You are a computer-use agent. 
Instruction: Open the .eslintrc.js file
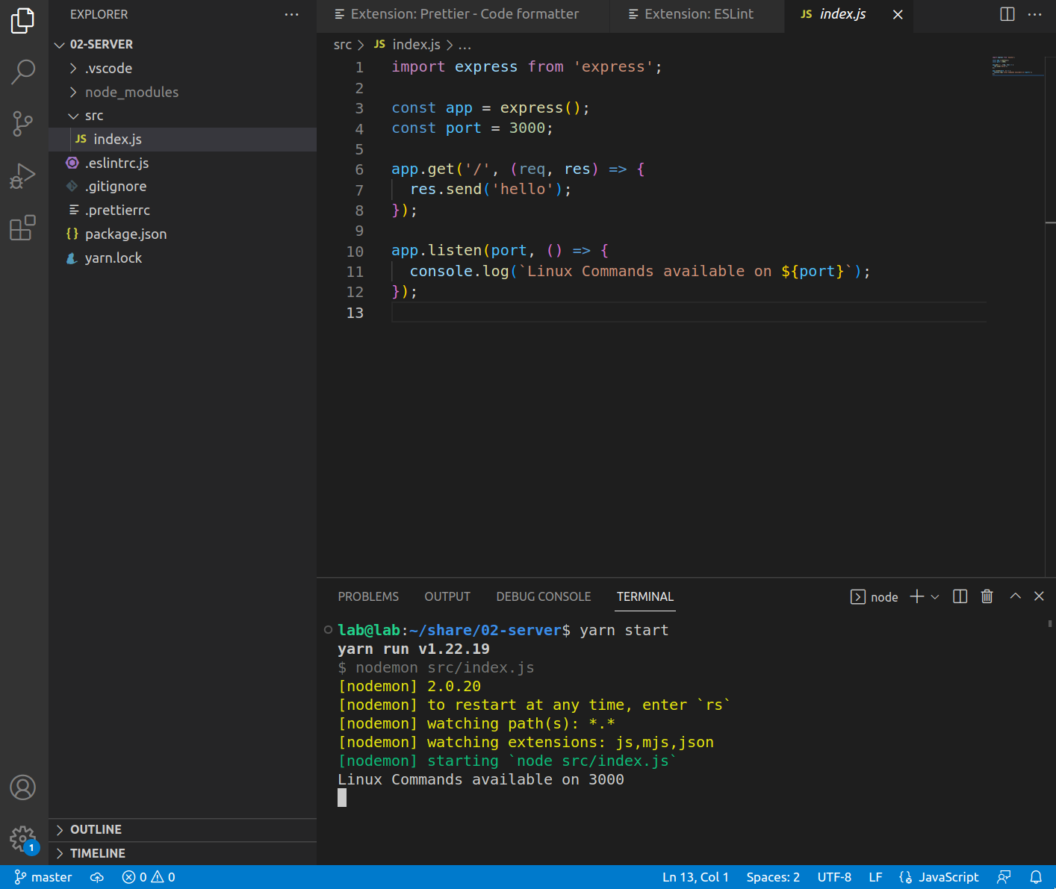(x=182, y=163)
